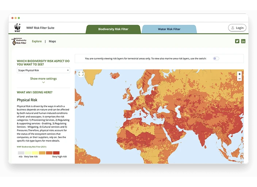Click the dark red very high risk swatch

click(56, 153)
